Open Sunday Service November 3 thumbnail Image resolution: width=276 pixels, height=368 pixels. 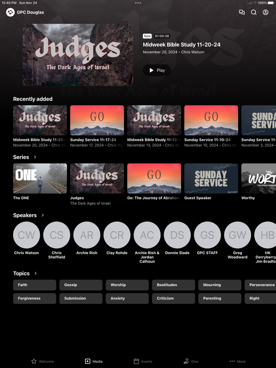click(x=259, y=120)
